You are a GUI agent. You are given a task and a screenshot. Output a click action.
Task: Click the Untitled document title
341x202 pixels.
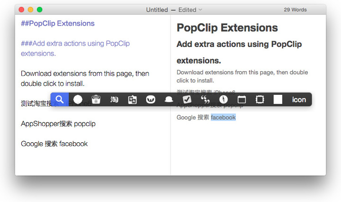pyautogui.click(x=157, y=9)
